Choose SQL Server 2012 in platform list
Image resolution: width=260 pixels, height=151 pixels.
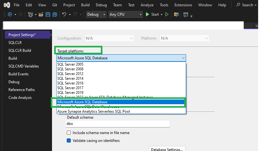click(x=121, y=73)
